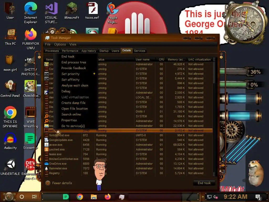Screen dimensions: 269x202
Task: Choose Analyze wait chain
Action: (75, 85)
